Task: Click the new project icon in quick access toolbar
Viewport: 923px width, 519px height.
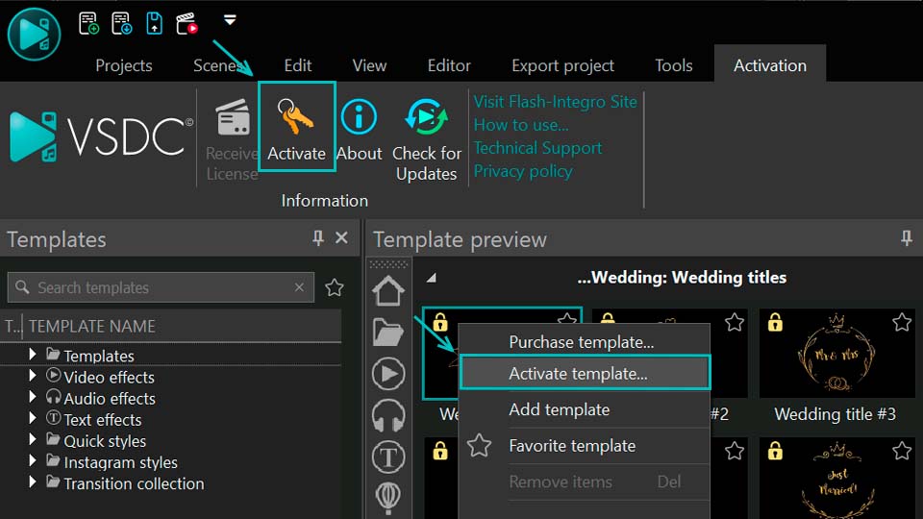Action: pos(88,23)
